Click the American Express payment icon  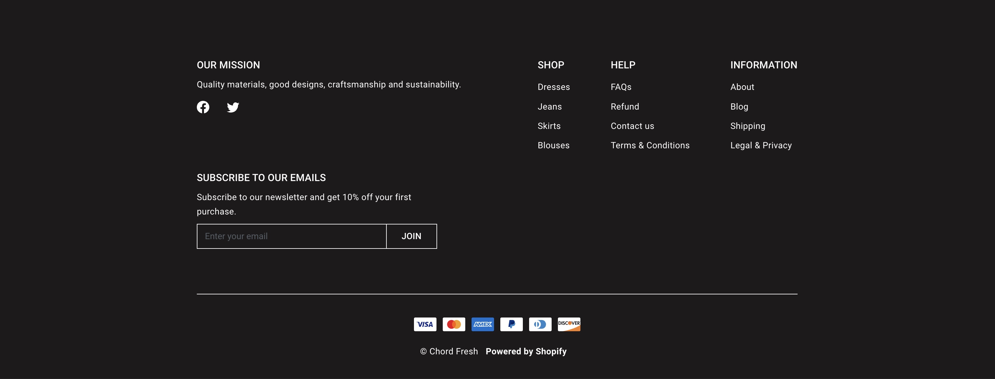pos(482,324)
